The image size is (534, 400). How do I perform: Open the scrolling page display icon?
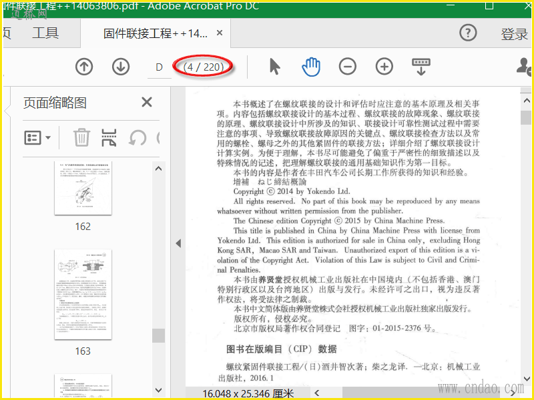(421, 67)
